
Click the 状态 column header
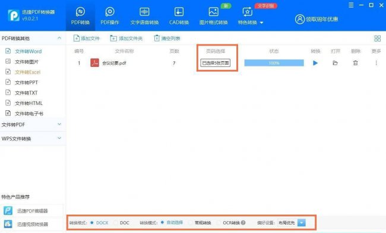[274, 51]
